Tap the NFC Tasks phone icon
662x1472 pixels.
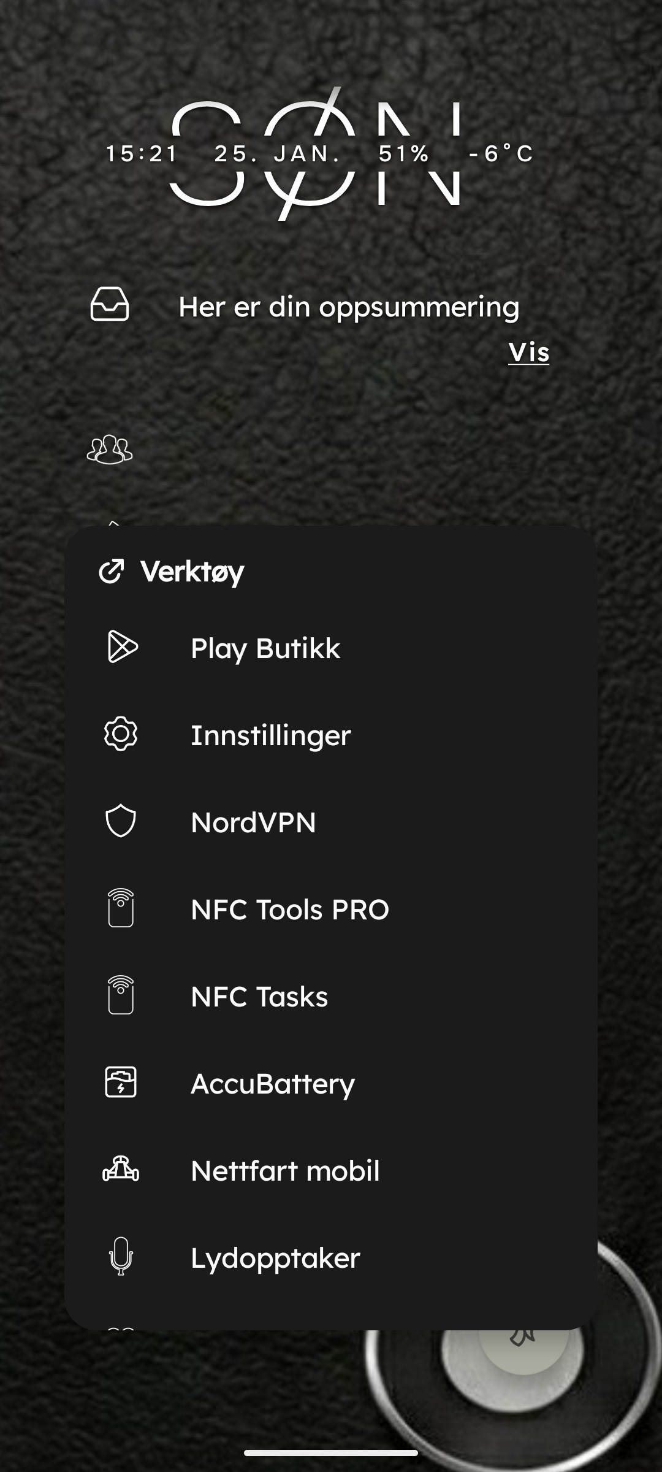click(x=121, y=995)
